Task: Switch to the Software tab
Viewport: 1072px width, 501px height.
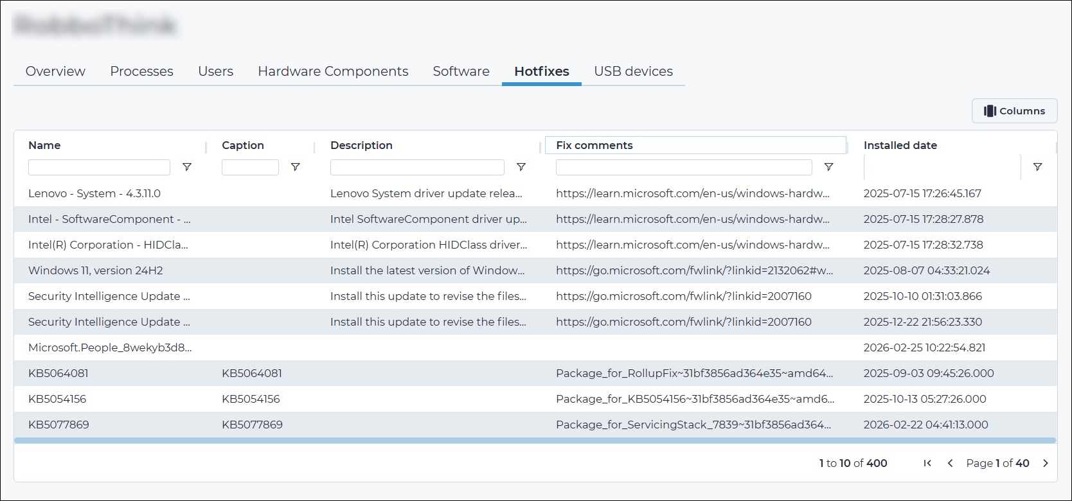Action: click(x=461, y=71)
